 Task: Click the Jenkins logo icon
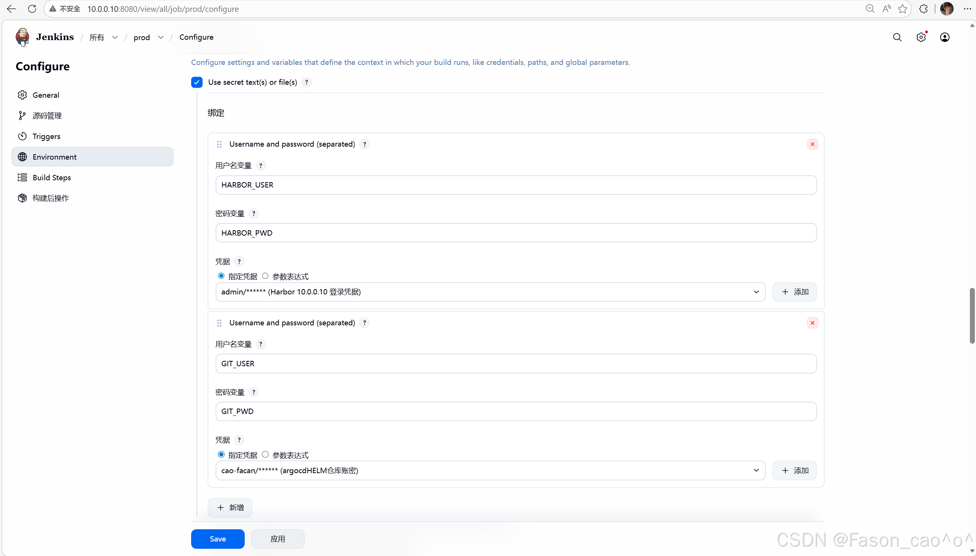pos(23,37)
